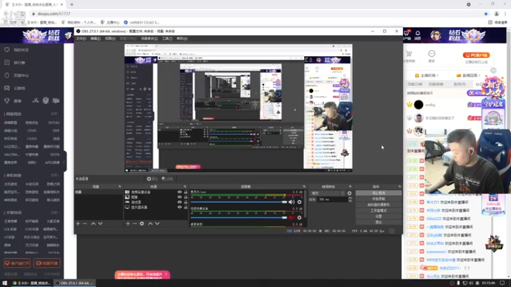Hide the 图像 source with eye icon

(179, 197)
